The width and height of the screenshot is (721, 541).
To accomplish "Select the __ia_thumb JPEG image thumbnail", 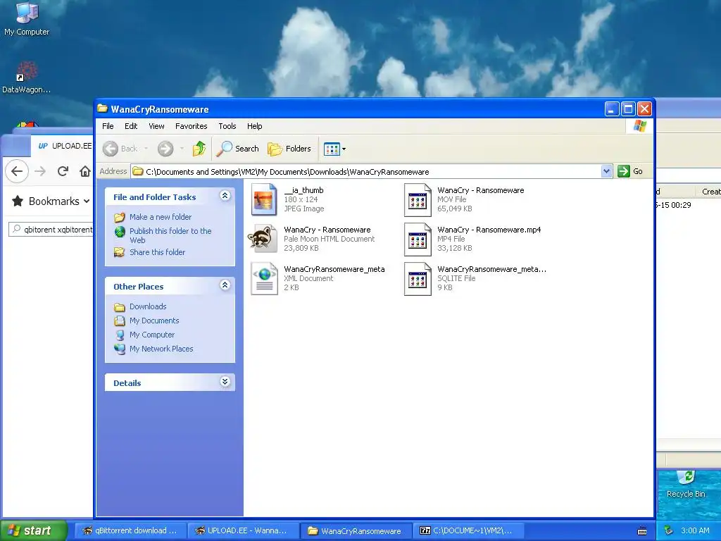I will tap(265, 199).
